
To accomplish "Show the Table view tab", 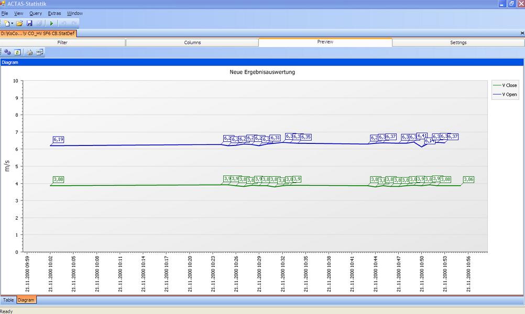I will click(8, 300).
